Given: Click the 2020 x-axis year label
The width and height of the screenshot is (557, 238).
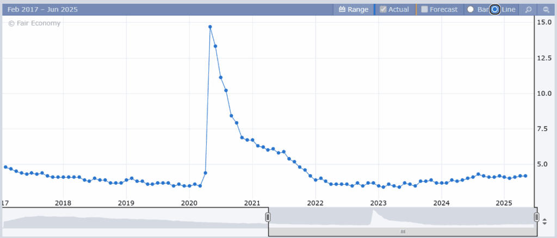Looking at the screenshot, I should pyautogui.click(x=189, y=203).
